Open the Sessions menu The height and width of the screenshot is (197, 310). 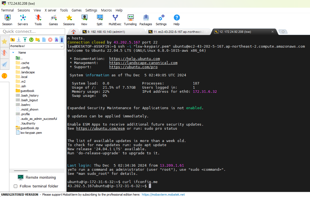click(x=24, y=10)
